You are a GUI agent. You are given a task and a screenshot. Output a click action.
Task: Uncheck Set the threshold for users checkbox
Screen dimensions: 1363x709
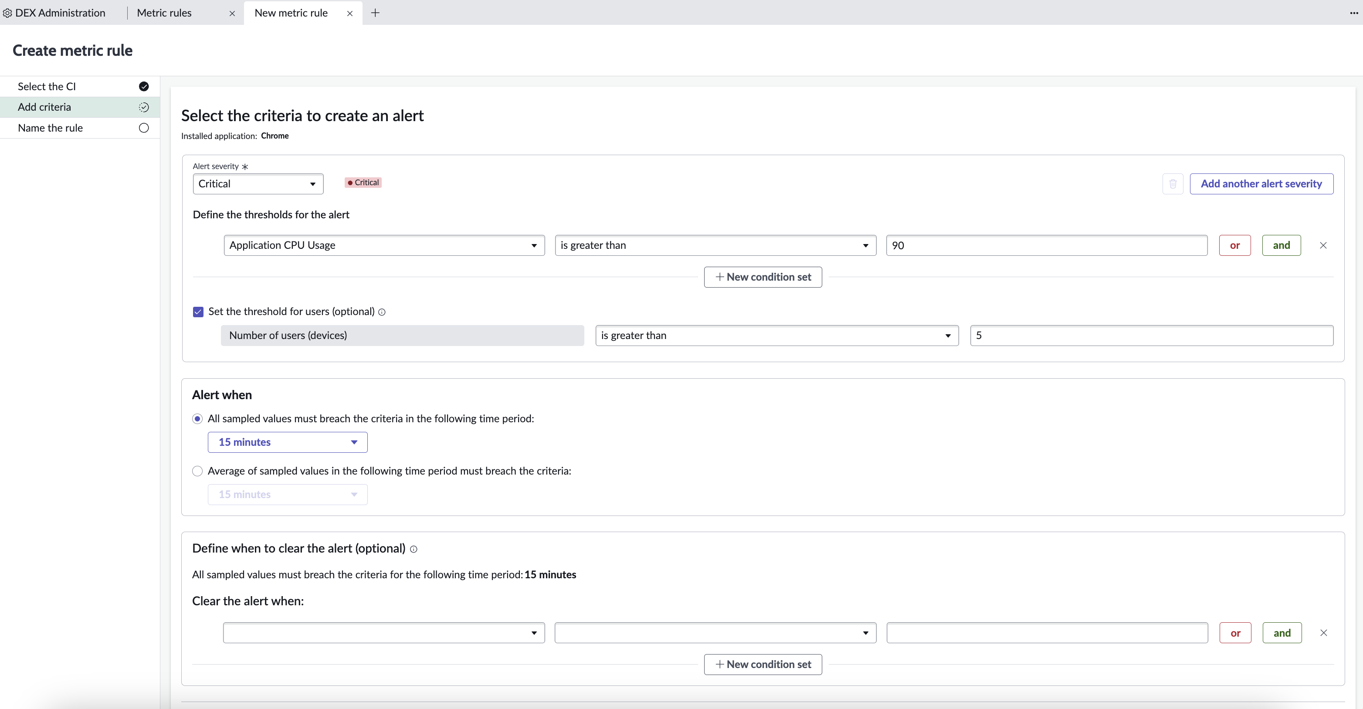click(x=198, y=312)
